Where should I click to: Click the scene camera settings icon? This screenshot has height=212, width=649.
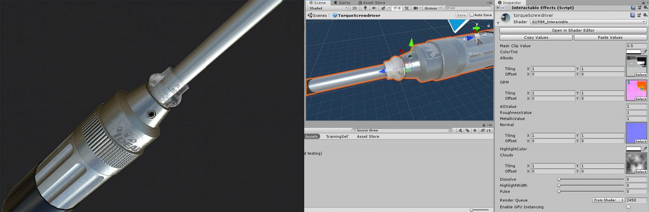click(416, 8)
